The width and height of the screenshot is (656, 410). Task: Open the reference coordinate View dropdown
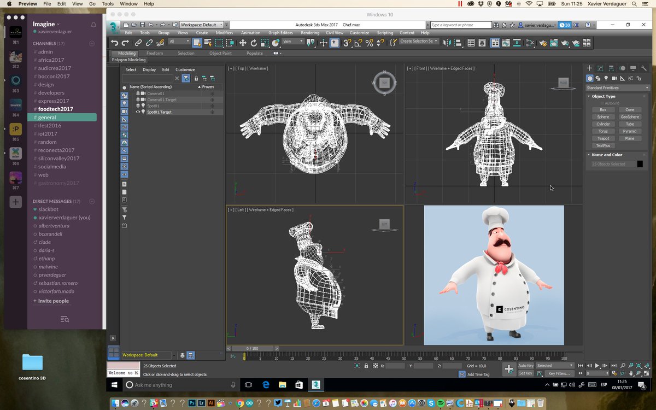coord(293,41)
